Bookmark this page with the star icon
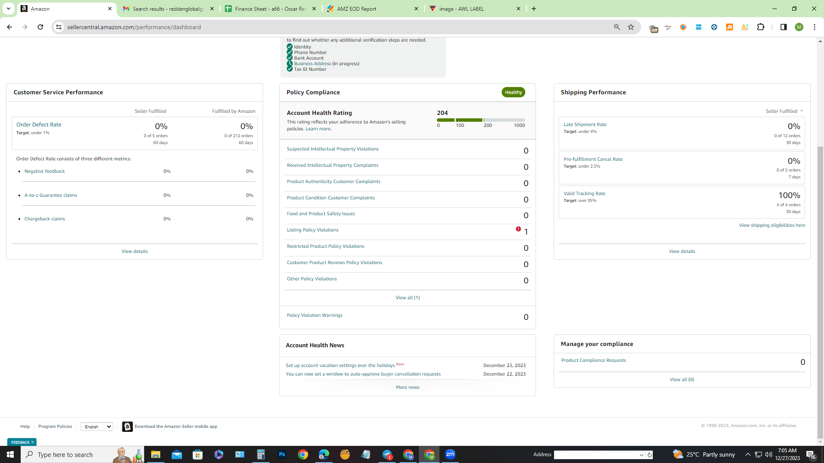 click(631, 27)
